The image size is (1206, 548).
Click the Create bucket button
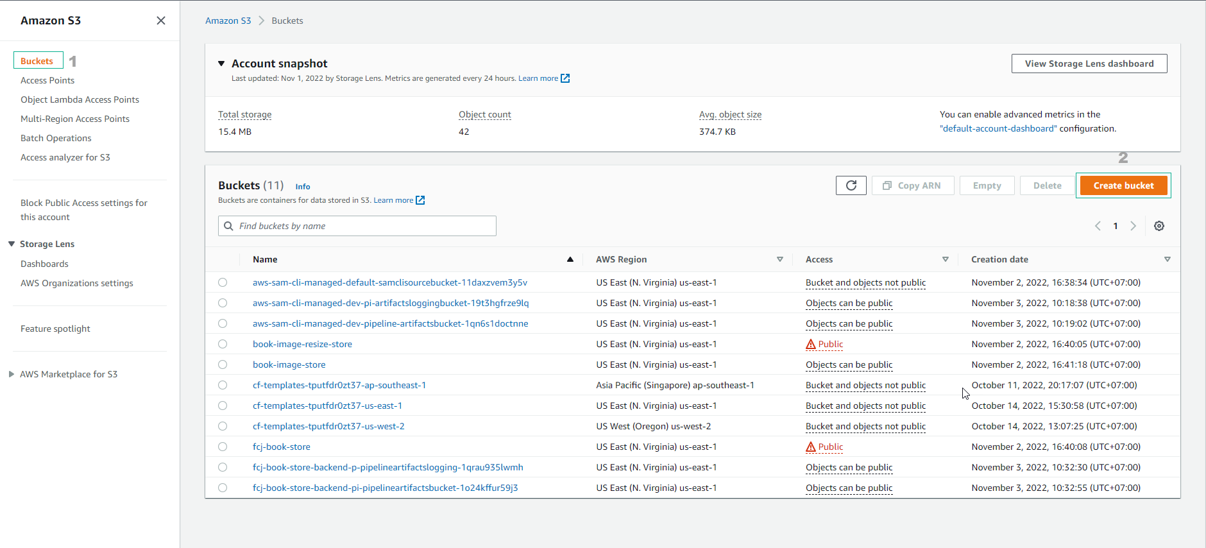(1123, 185)
